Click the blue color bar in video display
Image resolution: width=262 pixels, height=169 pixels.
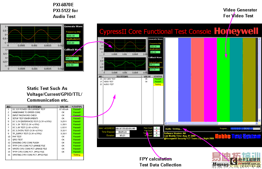(x=185, y=80)
